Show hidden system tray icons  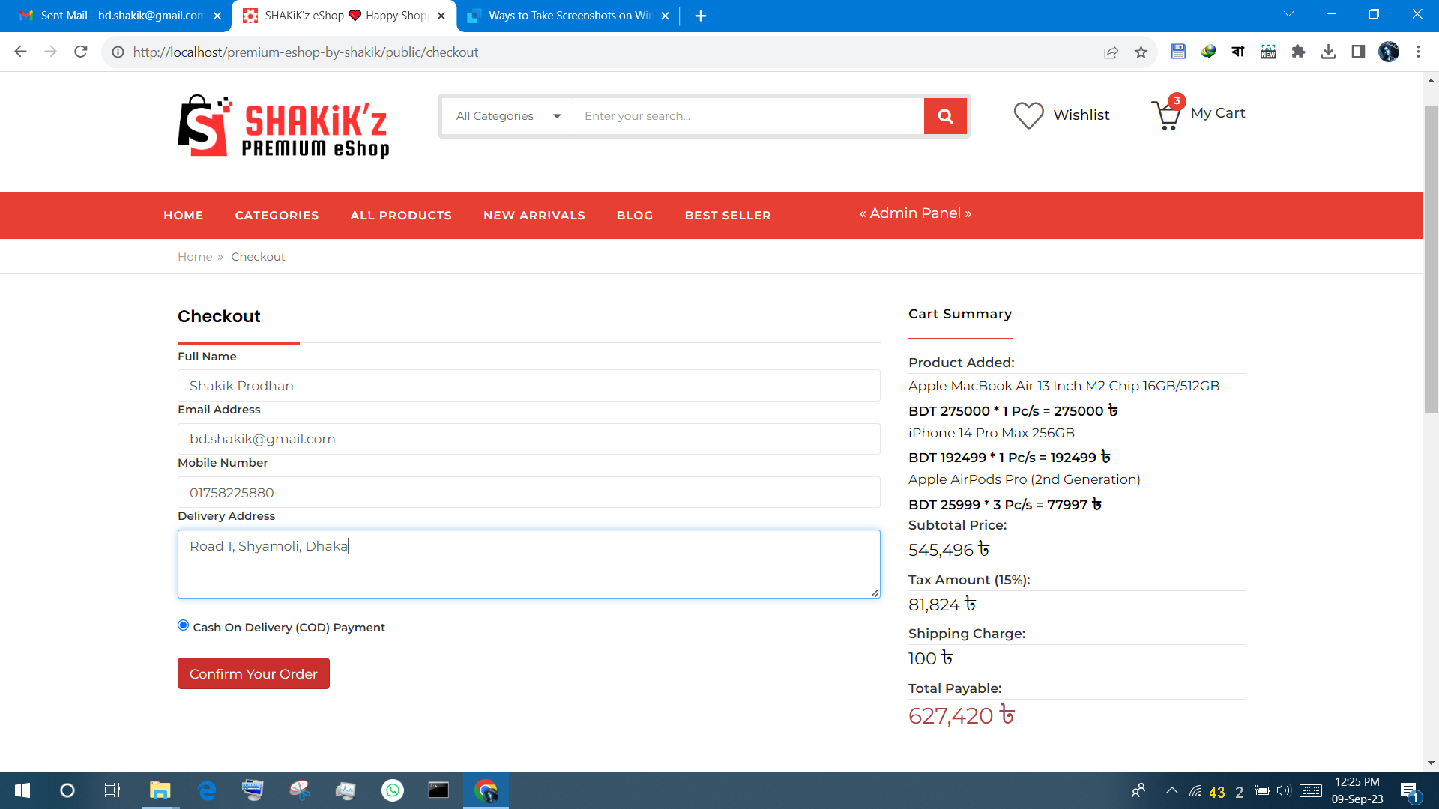pos(1172,790)
